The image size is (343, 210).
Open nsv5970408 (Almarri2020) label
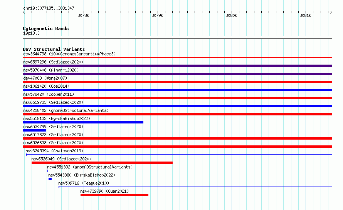point(51,70)
